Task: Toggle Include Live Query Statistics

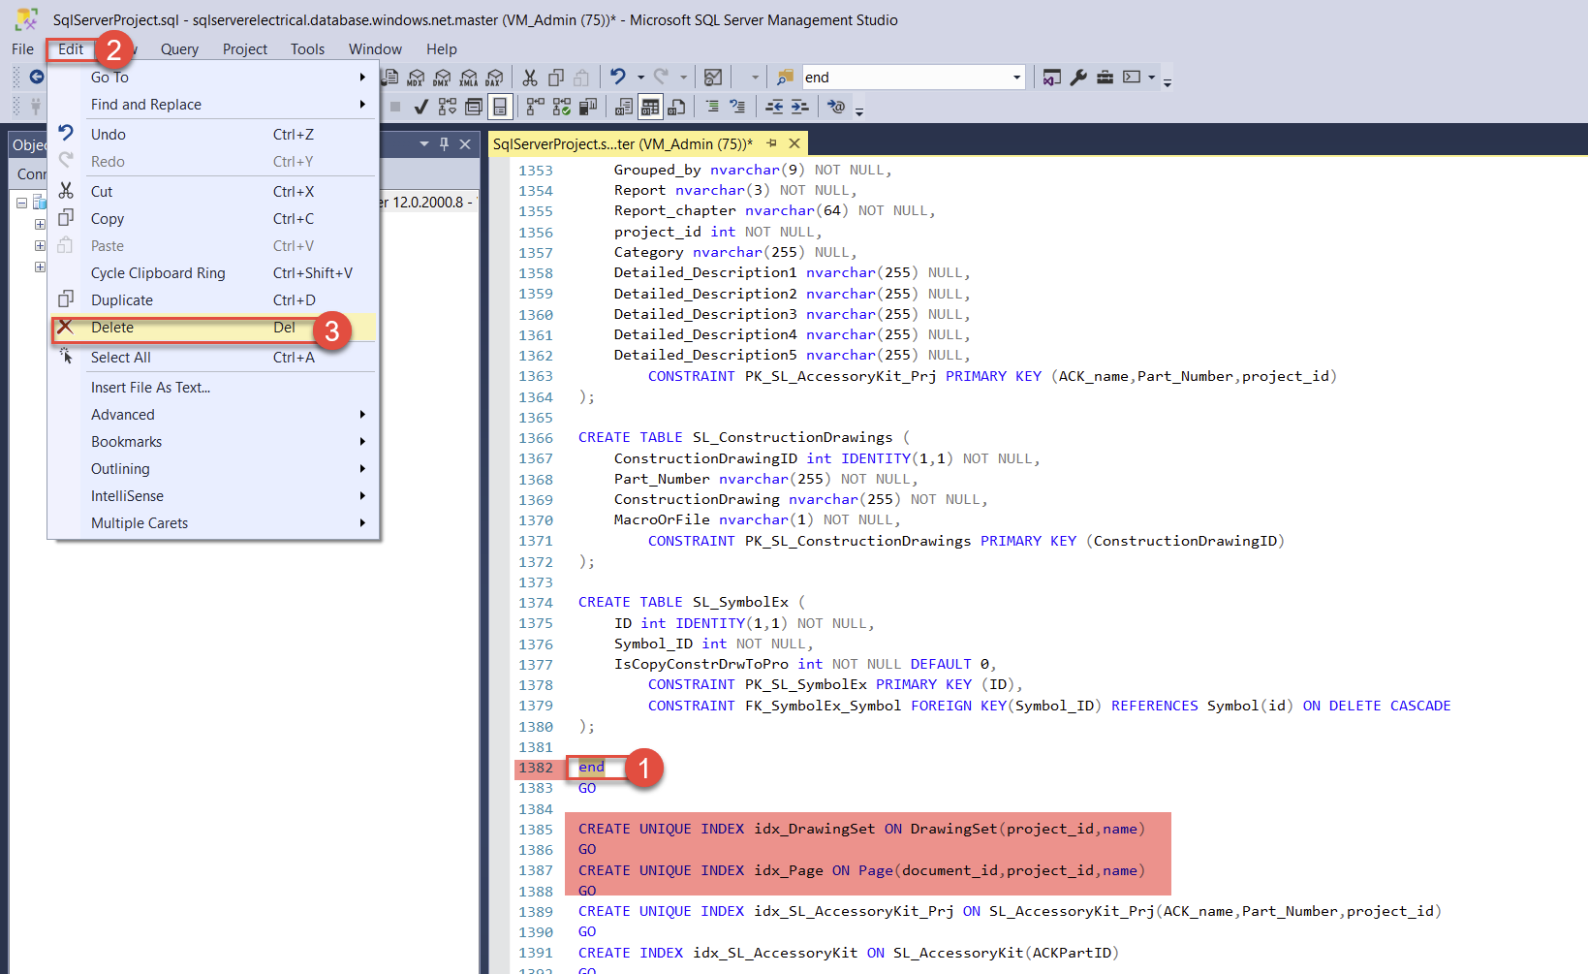Action: (562, 107)
